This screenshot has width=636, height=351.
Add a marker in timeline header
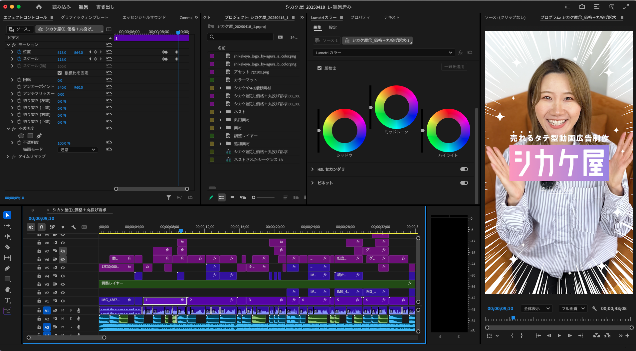click(63, 227)
